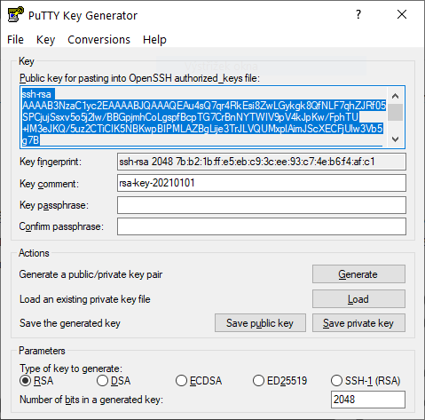
Task: Click 'Load an existing private key file' text
Action: pyautogui.click(x=85, y=299)
